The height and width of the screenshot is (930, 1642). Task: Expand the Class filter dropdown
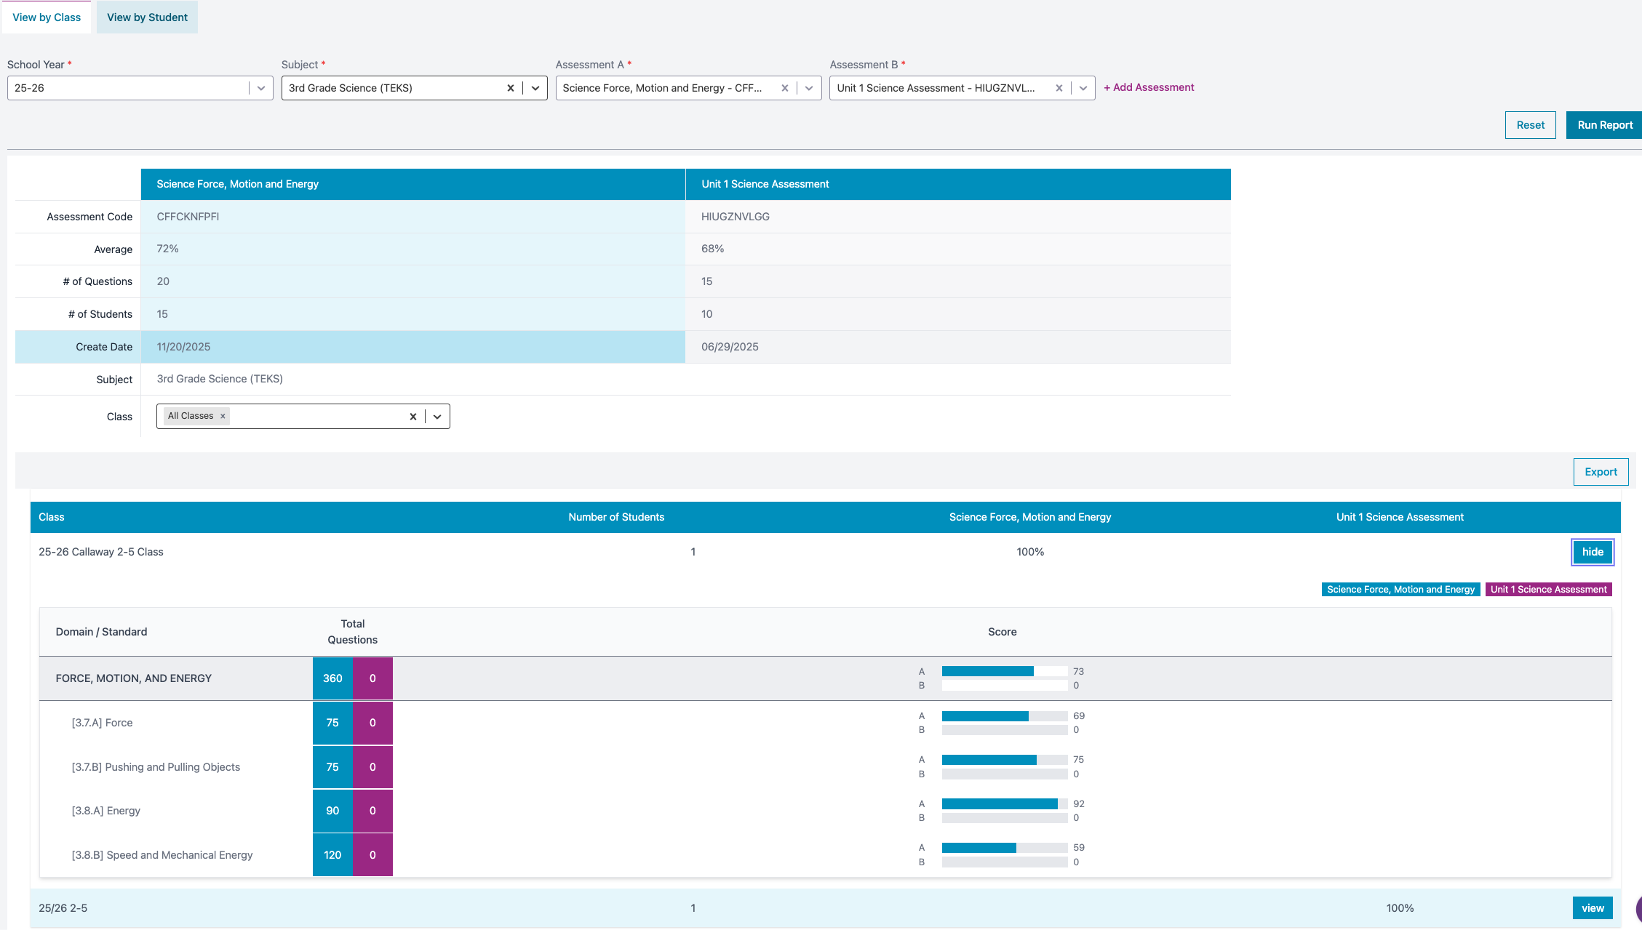[x=437, y=417]
